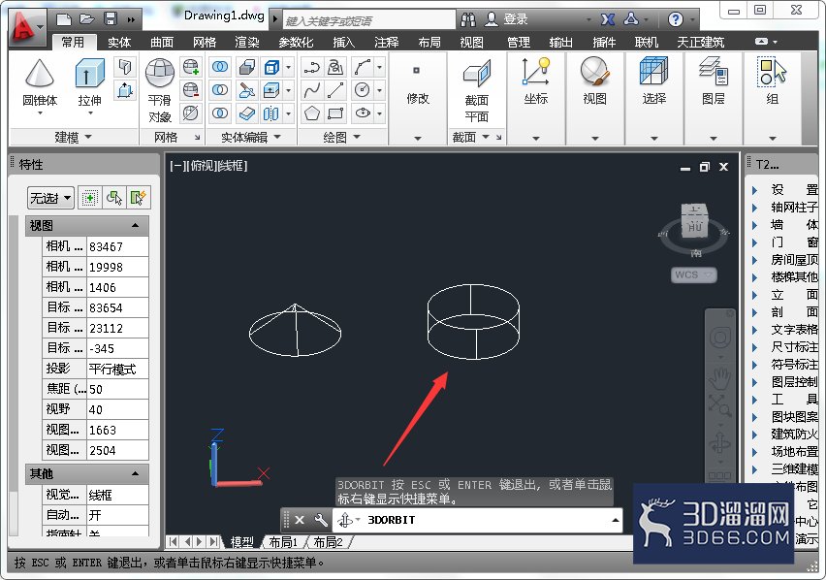Screen dimensions: 826x580
Task: Click the Extrude (拉伸) tool icon
Action: (89, 73)
